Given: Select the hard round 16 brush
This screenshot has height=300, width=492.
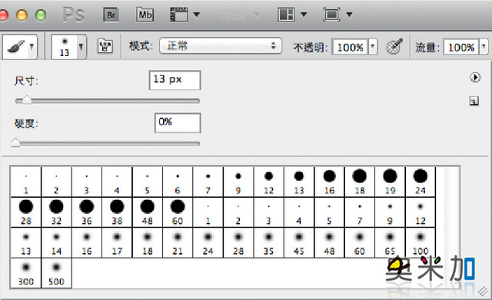Looking at the screenshot, I should [x=330, y=182].
